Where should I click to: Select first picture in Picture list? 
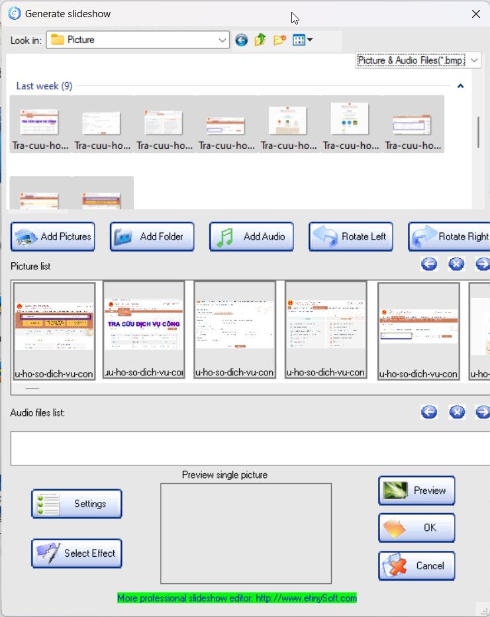54,331
